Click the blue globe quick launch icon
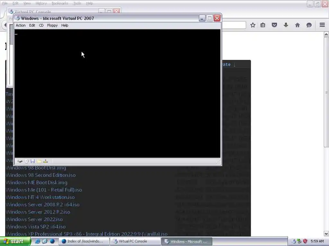This screenshot has width=329, height=246. coord(52,241)
